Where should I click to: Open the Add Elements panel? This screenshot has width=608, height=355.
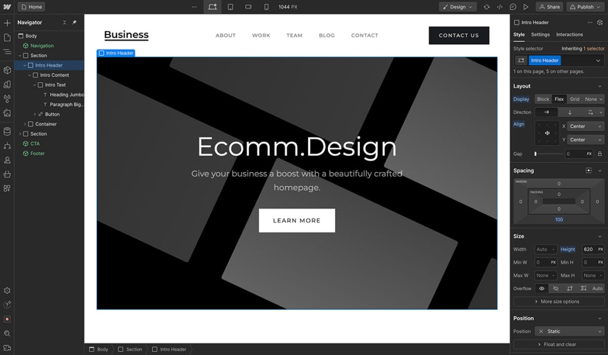click(x=7, y=23)
